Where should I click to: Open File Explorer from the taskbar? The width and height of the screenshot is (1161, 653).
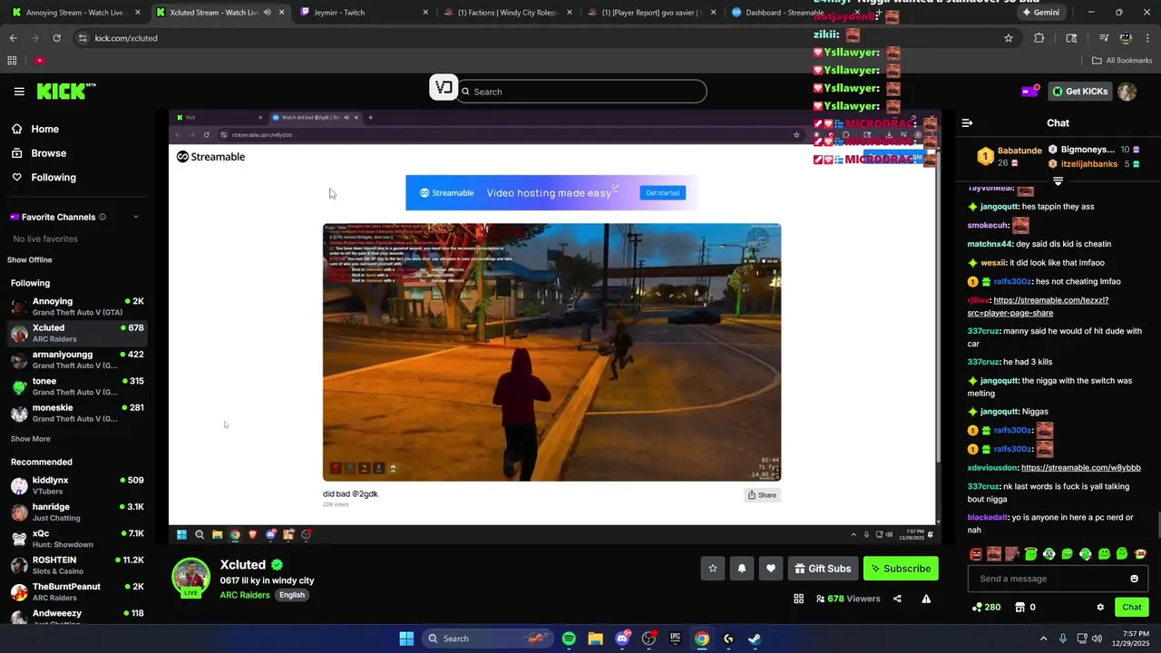point(595,638)
